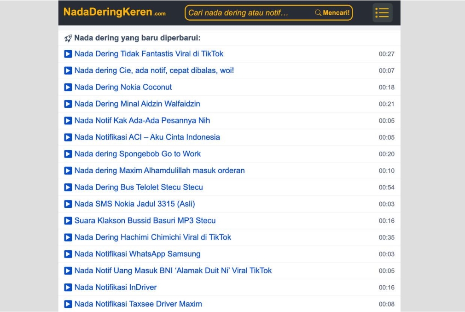Open the ACI – Aku Cinta Indonesia page

pyautogui.click(x=147, y=137)
